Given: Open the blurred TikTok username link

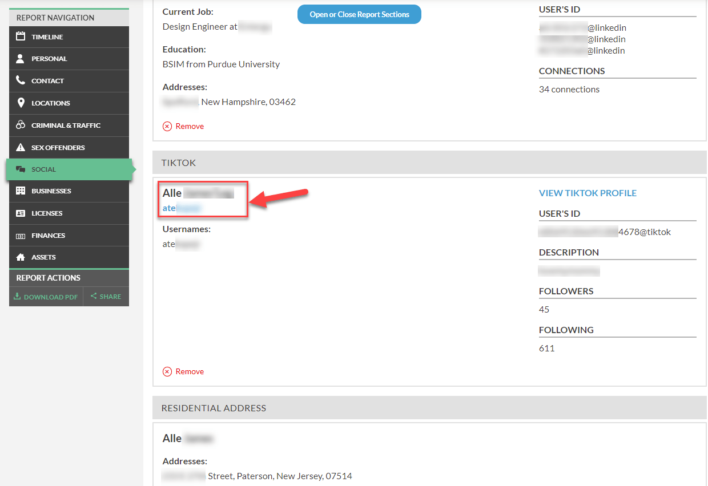Looking at the screenshot, I should [x=182, y=208].
